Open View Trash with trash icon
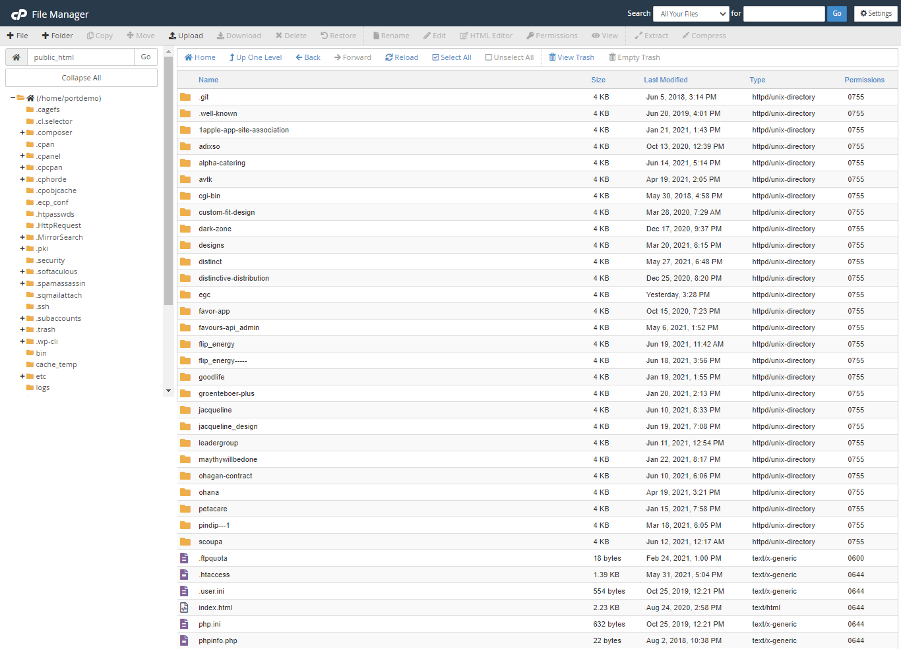The image size is (901, 649). point(553,57)
